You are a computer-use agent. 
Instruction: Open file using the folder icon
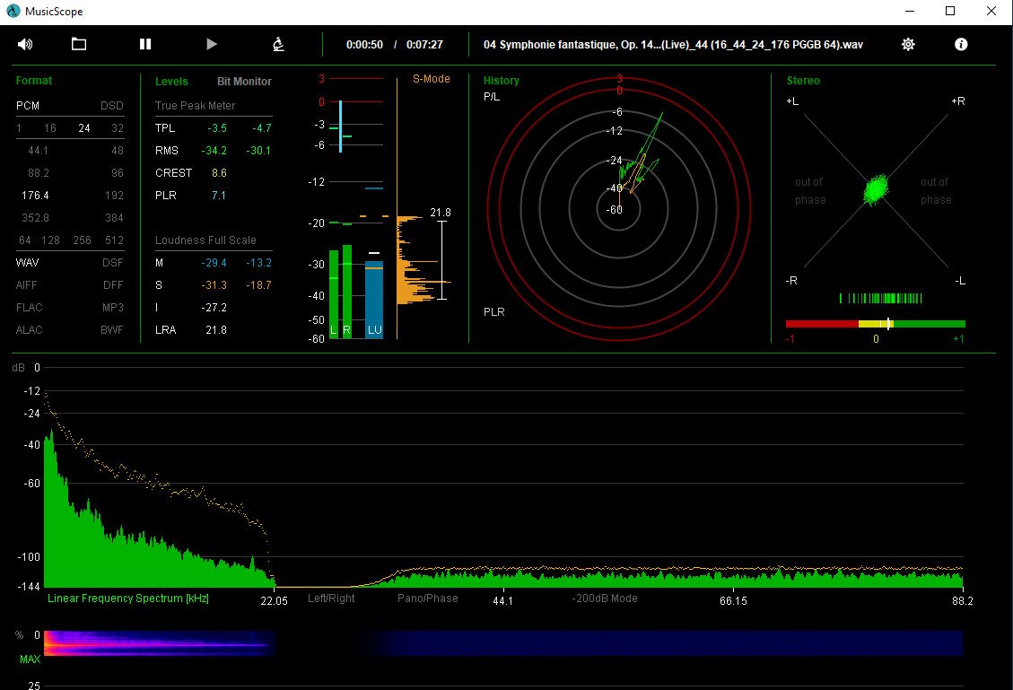pyautogui.click(x=79, y=44)
